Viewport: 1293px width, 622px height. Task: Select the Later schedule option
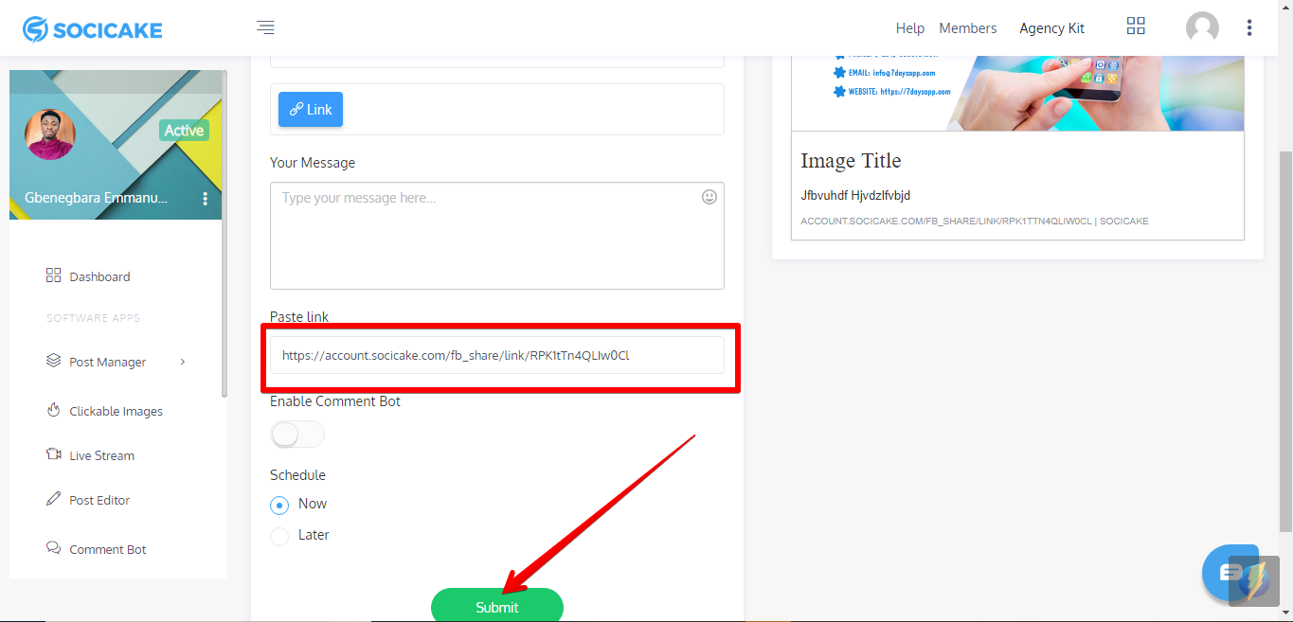(x=279, y=536)
